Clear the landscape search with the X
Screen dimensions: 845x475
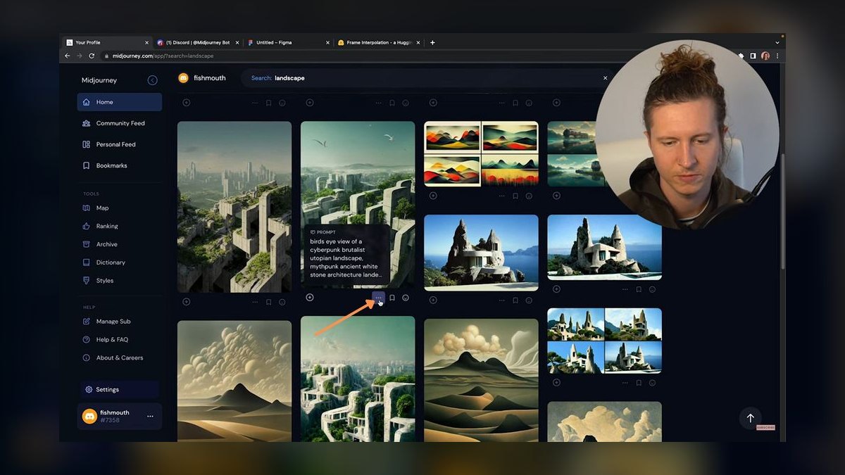coord(605,78)
